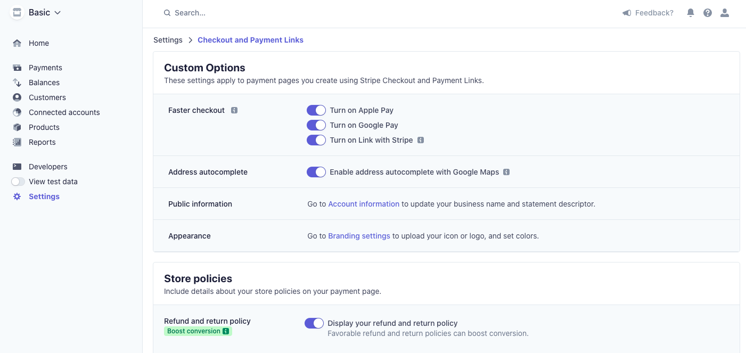Open Payments in the sidebar
The image size is (746, 353).
[x=45, y=68]
